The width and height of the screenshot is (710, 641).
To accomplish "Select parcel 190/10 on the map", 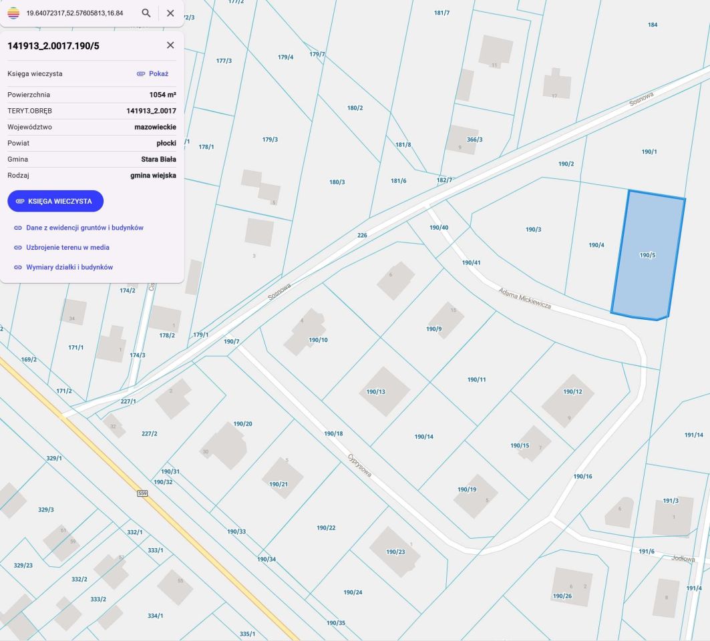I will click(x=318, y=340).
